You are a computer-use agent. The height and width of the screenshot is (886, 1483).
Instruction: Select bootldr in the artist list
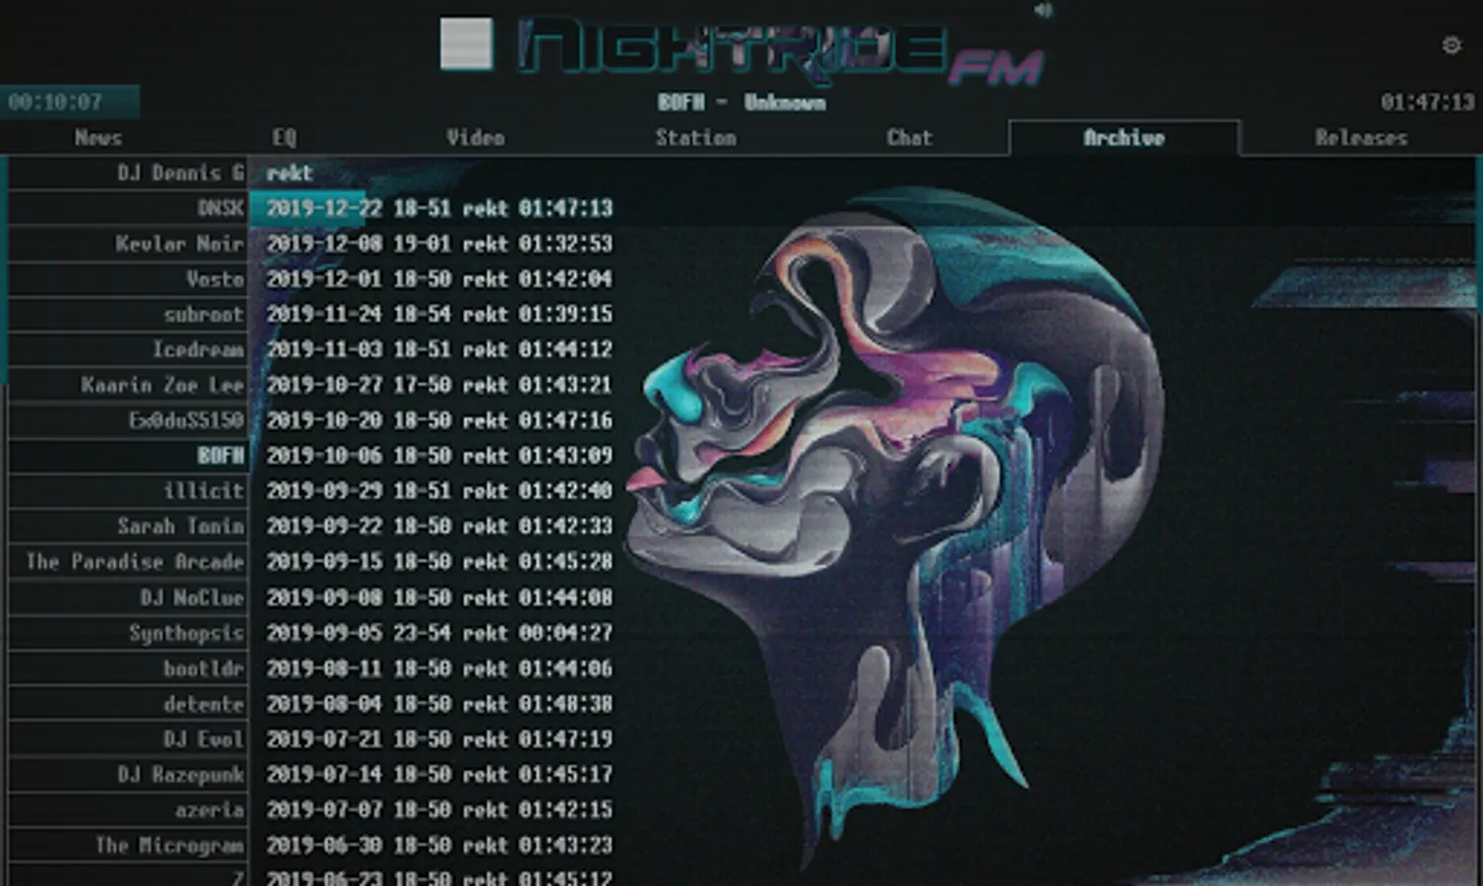point(128,668)
